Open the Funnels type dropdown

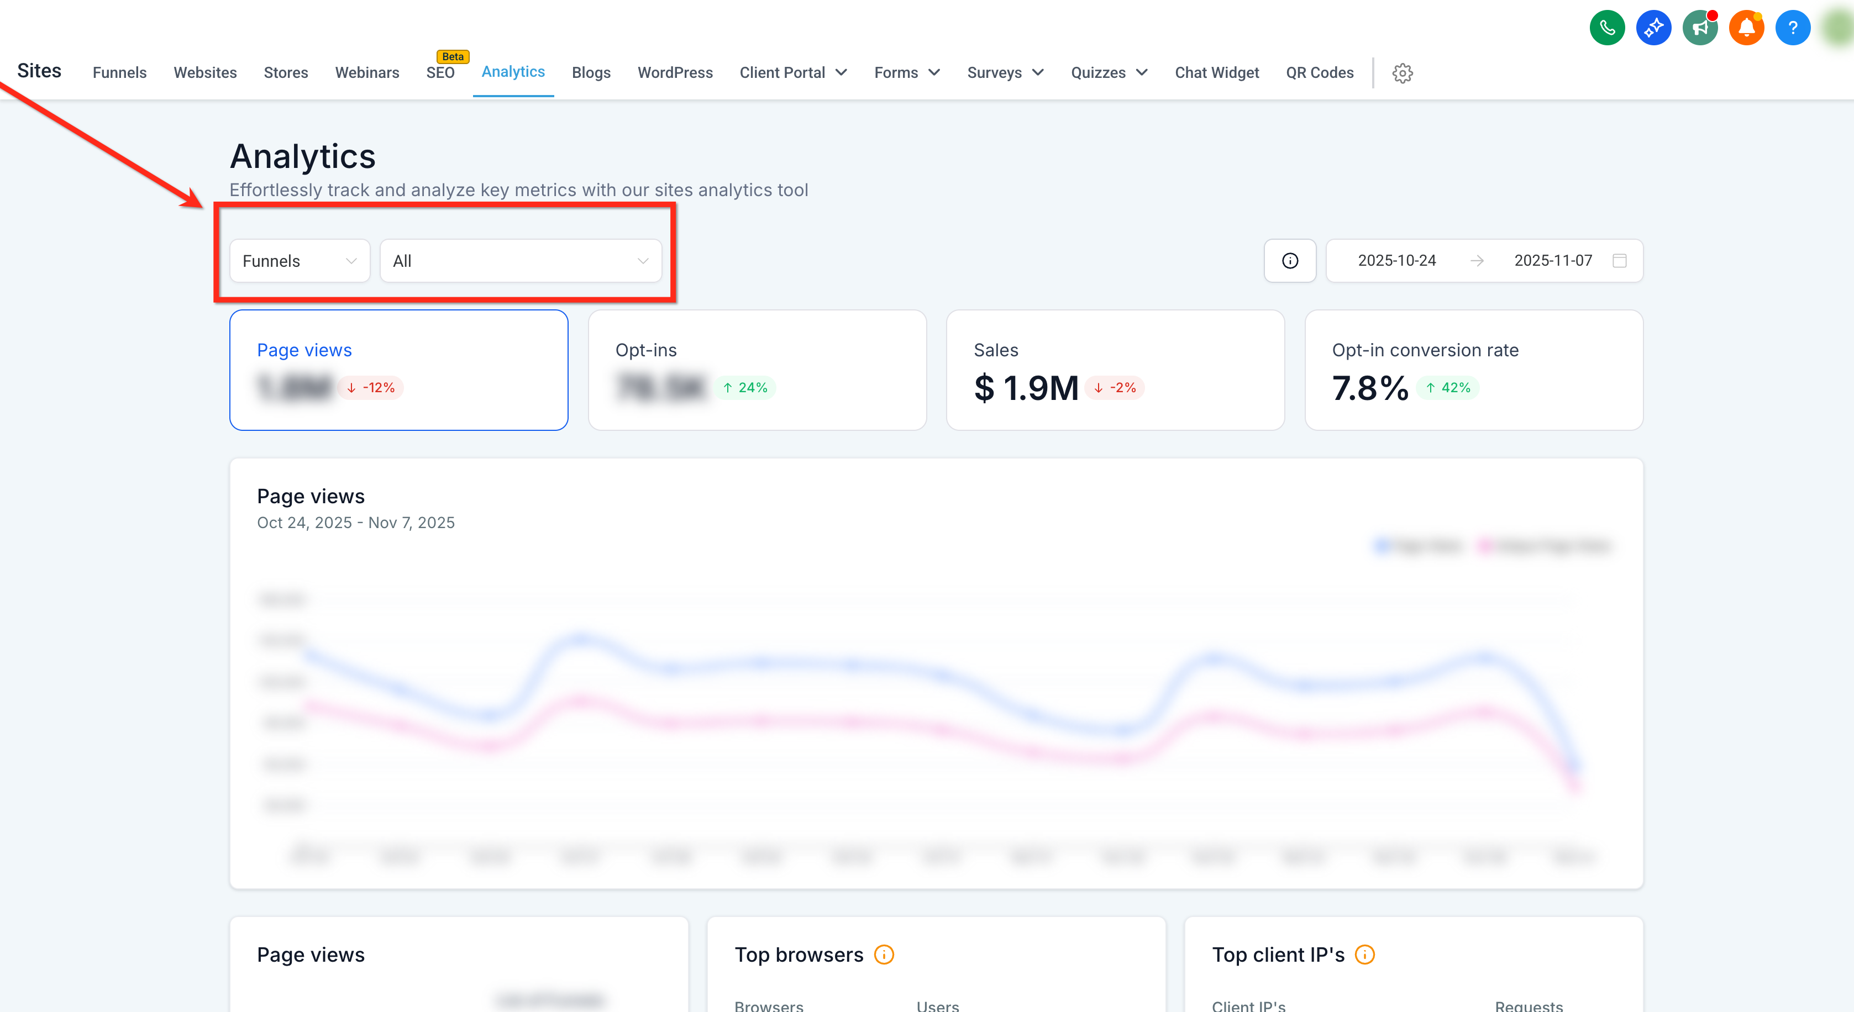pyautogui.click(x=300, y=260)
